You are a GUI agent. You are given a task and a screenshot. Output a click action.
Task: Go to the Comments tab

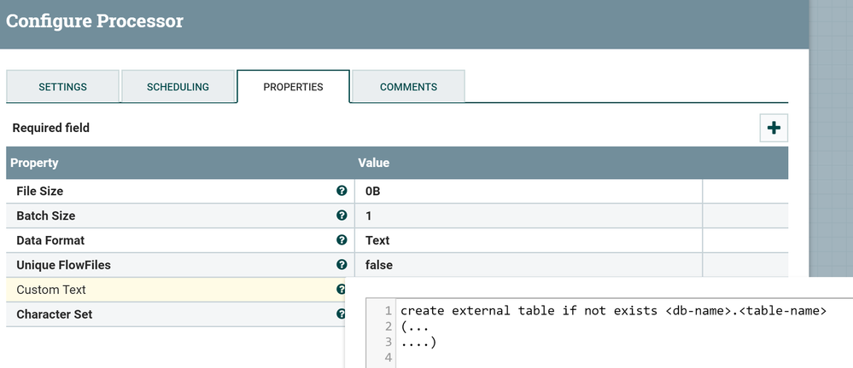[408, 87]
